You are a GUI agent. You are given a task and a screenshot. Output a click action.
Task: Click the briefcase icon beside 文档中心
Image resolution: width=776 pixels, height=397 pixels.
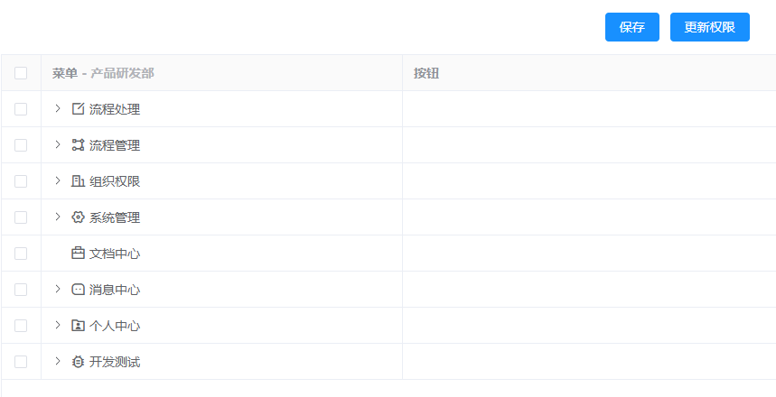[78, 254]
